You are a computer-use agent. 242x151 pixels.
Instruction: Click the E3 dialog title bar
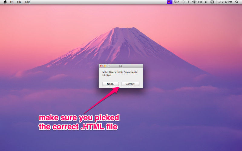pyautogui.click(x=121, y=66)
